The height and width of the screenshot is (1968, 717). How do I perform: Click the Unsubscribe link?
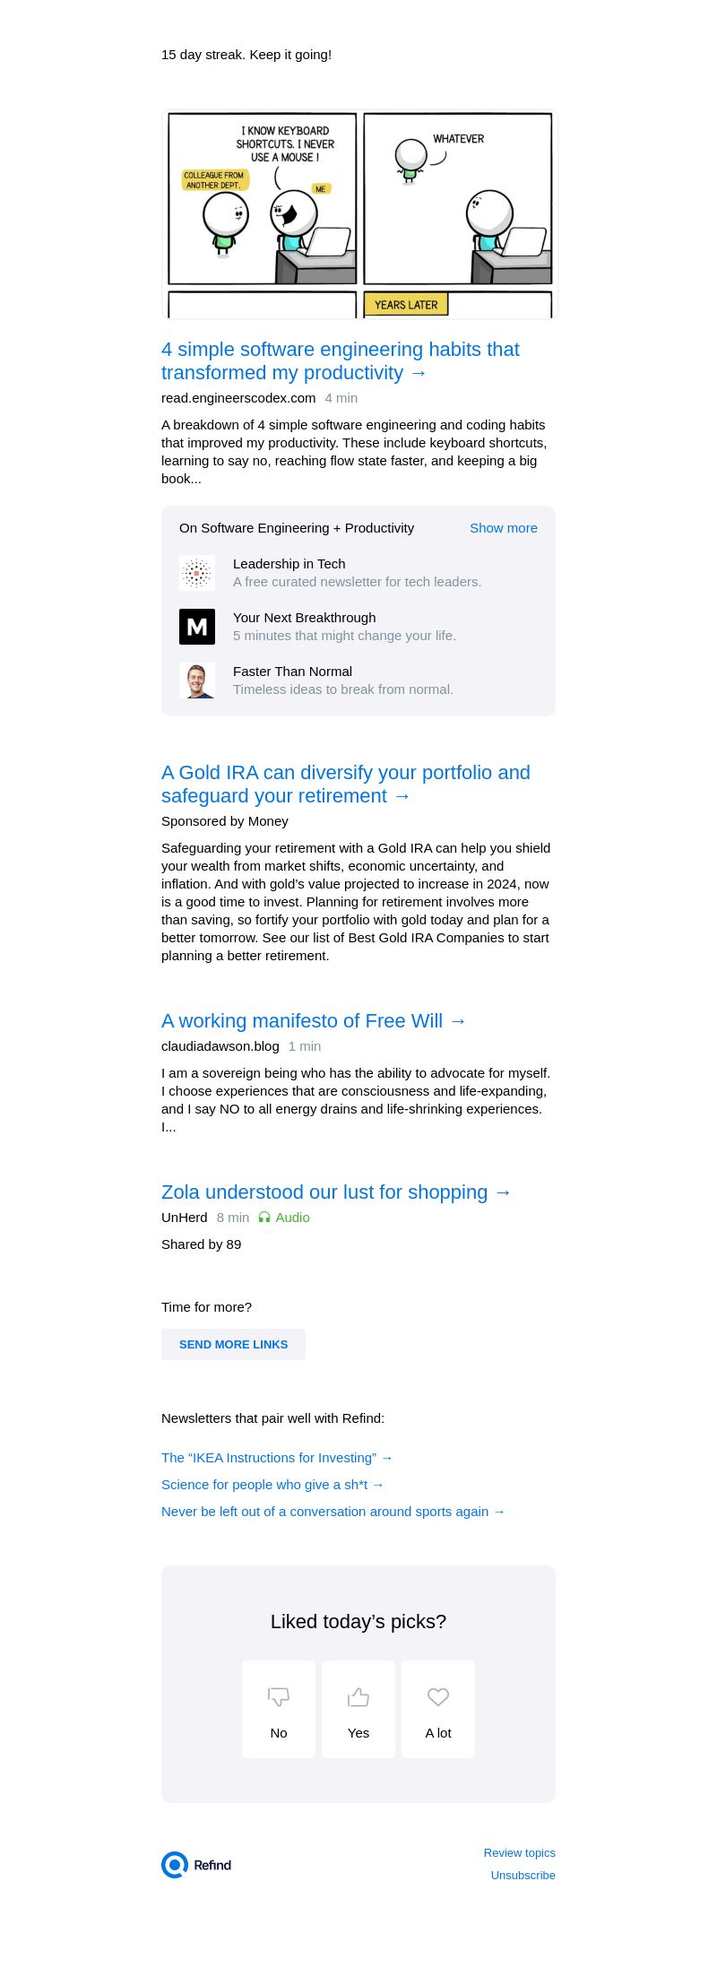[523, 1875]
